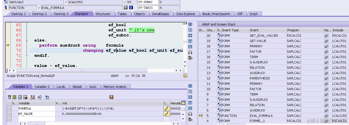Click the S-AUSDRUCK event at stack level 15

(x=259, y=62)
